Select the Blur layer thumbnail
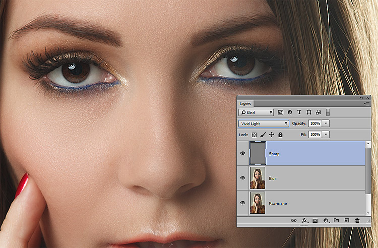This screenshot has width=378, height=248. click(x=258, y=178)
